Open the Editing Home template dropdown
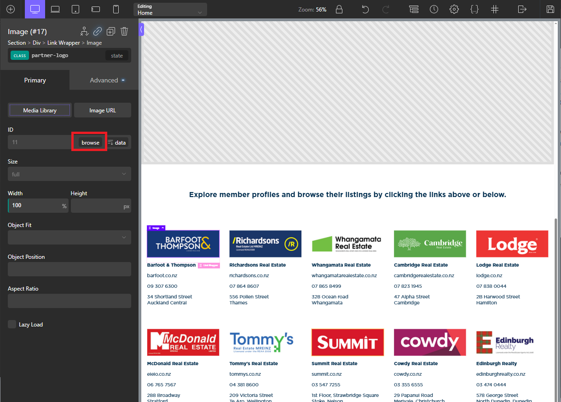Screen dimensions: 561x402 pos(170,10)
